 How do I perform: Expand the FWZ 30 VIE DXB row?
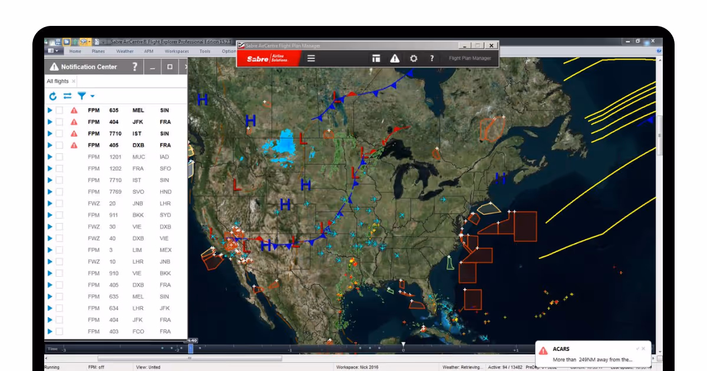coord(50,227)
